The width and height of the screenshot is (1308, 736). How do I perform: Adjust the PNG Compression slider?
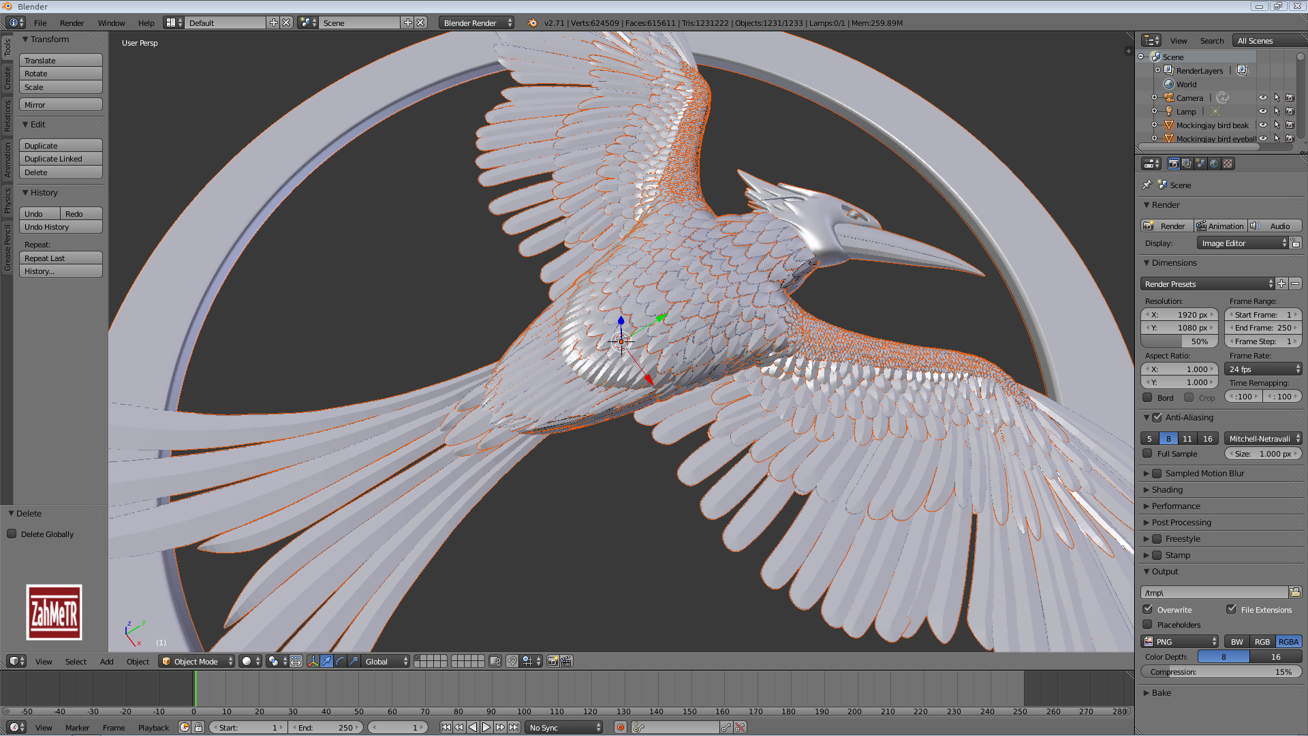(1221, 671)
